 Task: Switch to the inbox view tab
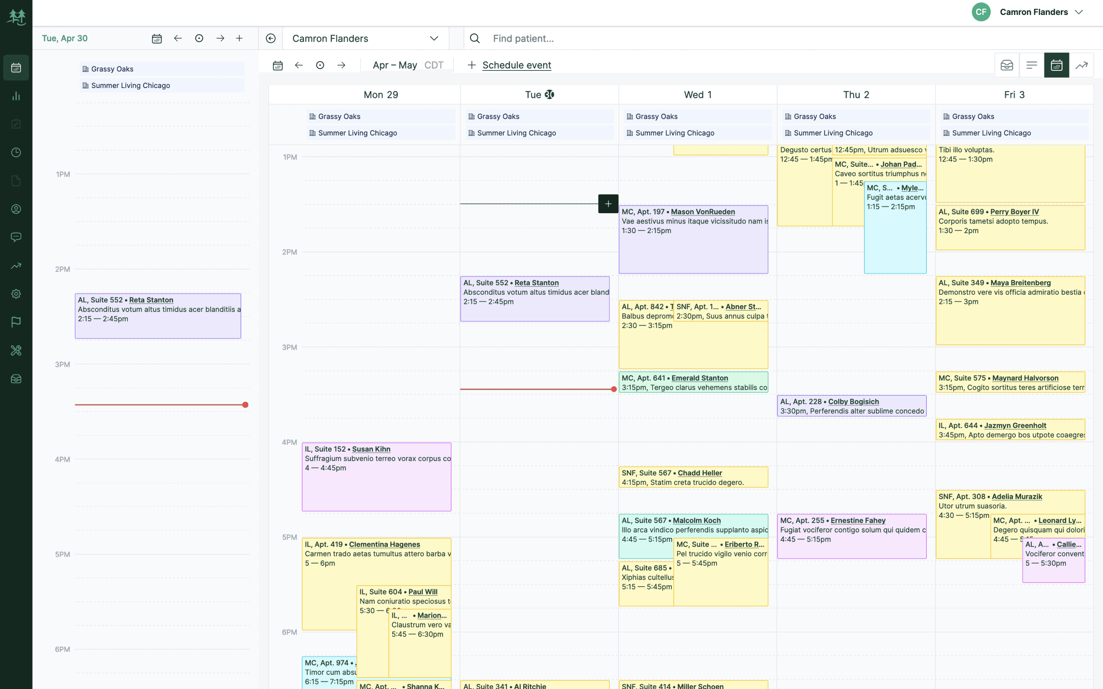pos(1007,65)
